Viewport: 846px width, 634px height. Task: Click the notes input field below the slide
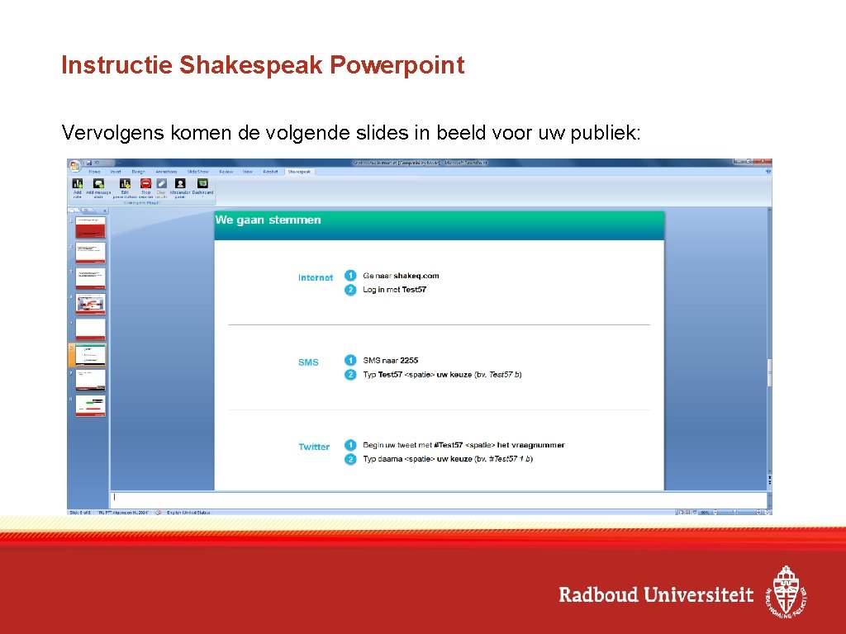pyautogui.click(x=438, y=499)
